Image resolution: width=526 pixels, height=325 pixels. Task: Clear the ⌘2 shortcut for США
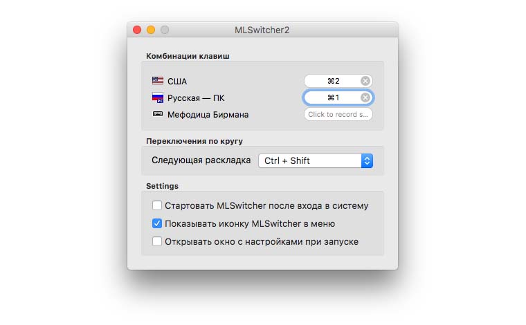[x=365, y=81]
